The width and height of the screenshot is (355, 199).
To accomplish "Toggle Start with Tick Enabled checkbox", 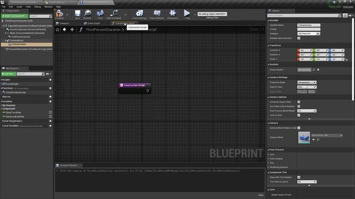I will (298, 177).
